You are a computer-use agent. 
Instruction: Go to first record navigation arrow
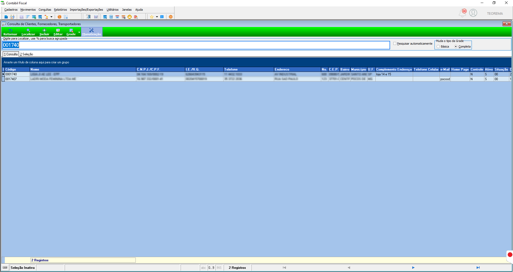(x=284, y=267)
